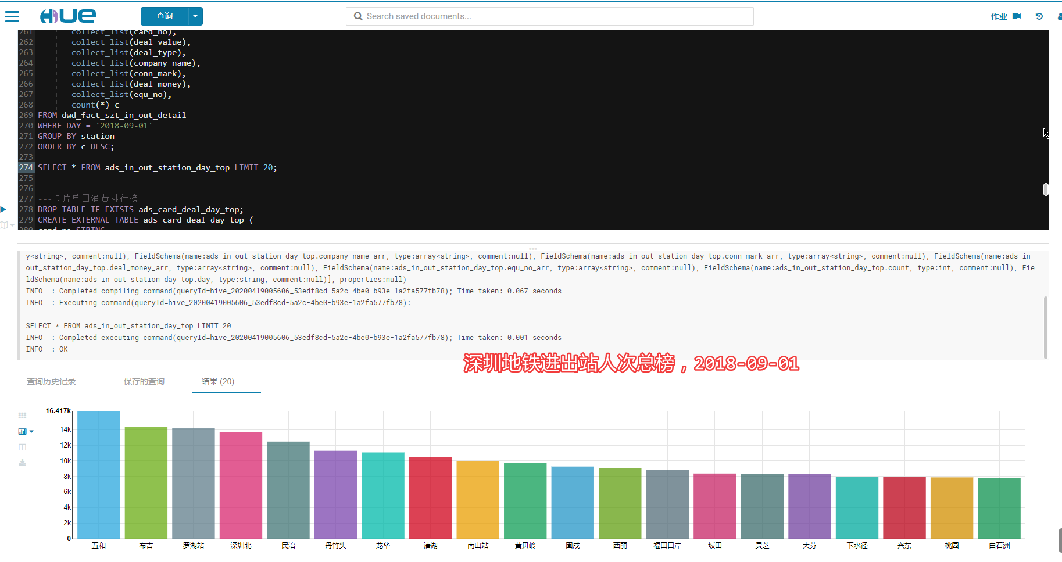Click the 兴东 red bar
Screen dimensions: 1062x562
[x=904, y=508]
